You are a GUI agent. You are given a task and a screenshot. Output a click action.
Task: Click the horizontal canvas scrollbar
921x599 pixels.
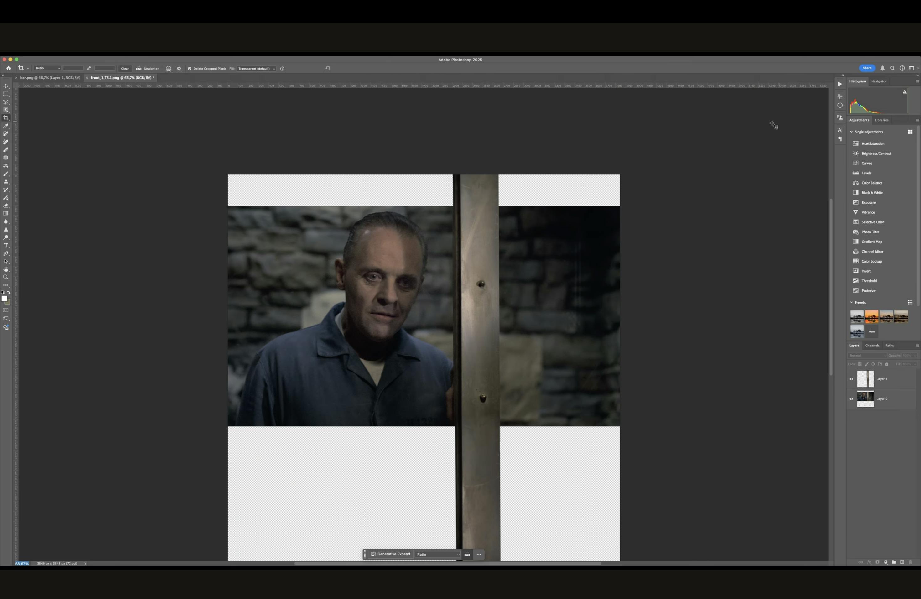pos(448,563)
